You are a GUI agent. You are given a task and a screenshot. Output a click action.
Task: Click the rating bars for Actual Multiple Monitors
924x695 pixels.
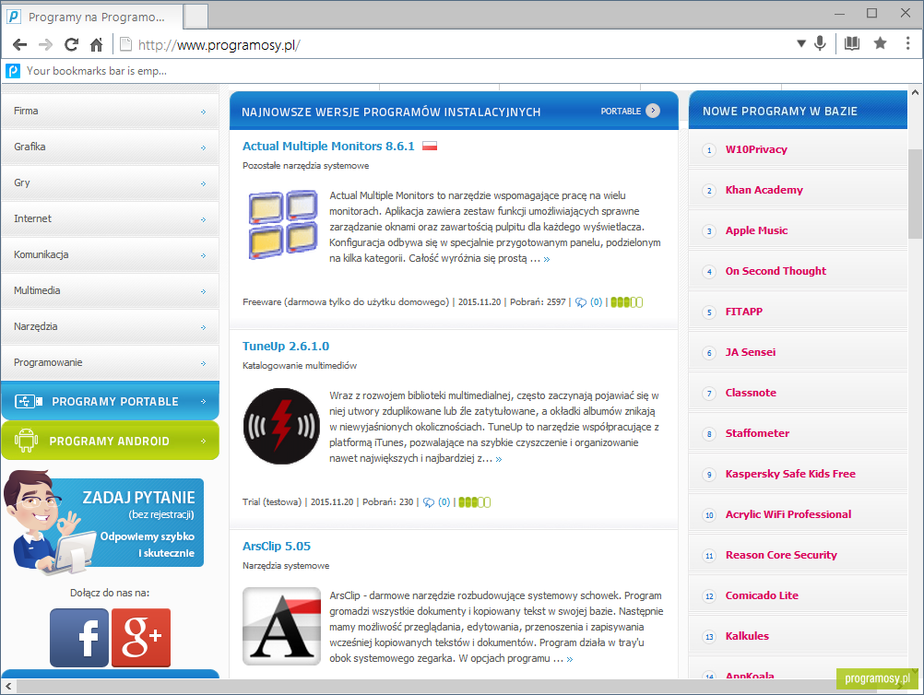point(626,302)
